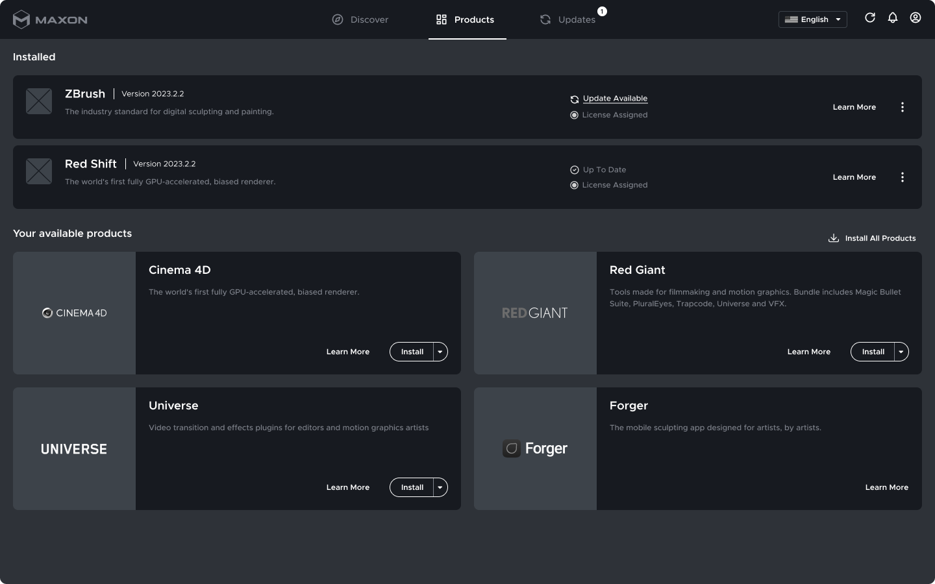Open notifications bell
The width and height of the screenshot is (935, 584).
893,18
